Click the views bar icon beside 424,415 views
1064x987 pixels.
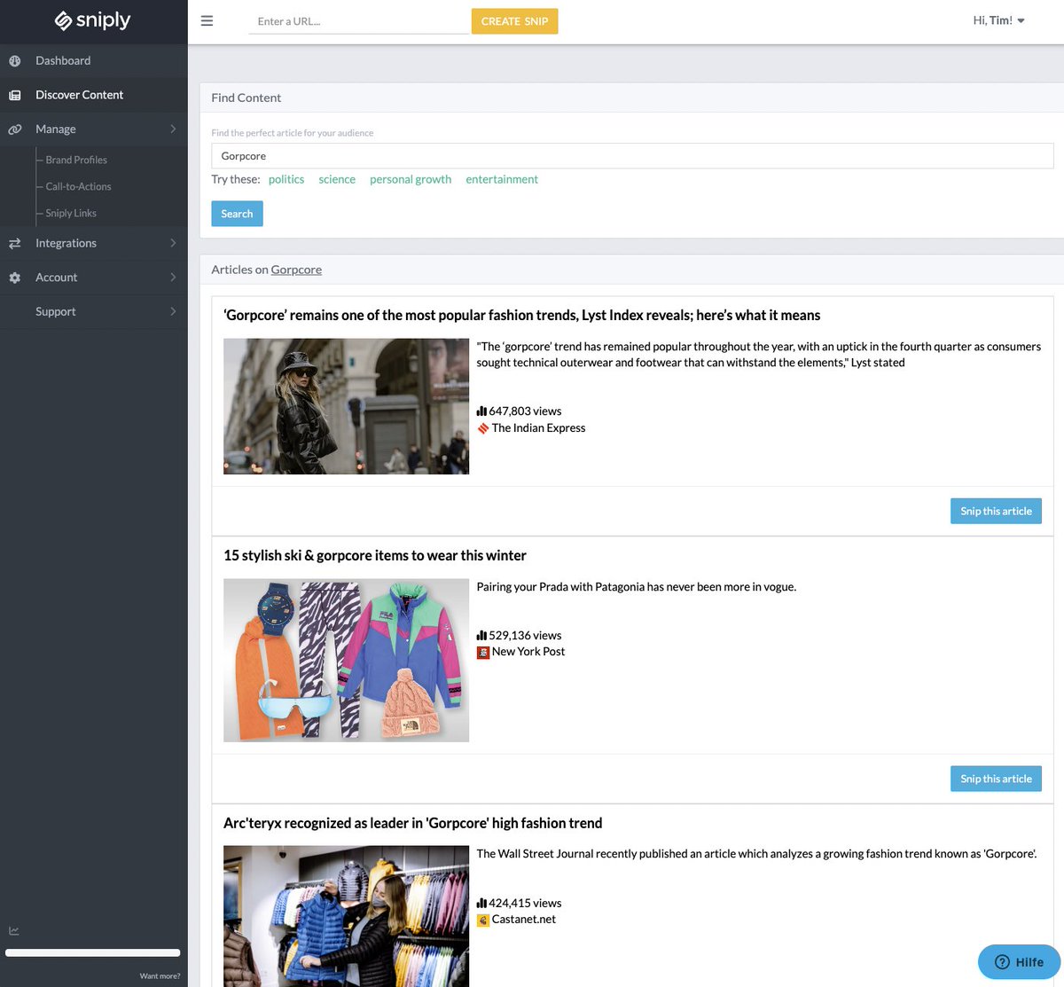[481, 903]
